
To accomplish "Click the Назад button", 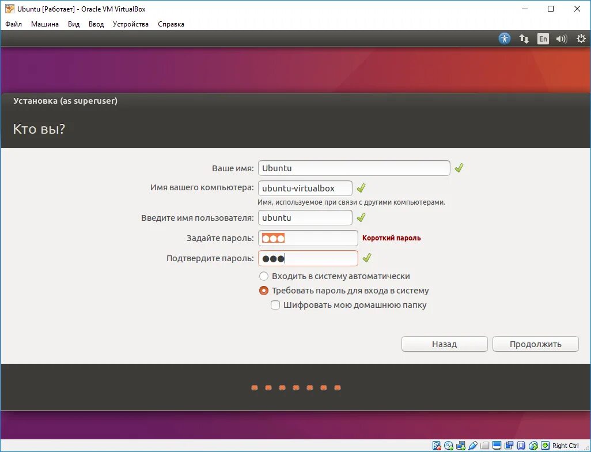I will click(x=444, y=344).
